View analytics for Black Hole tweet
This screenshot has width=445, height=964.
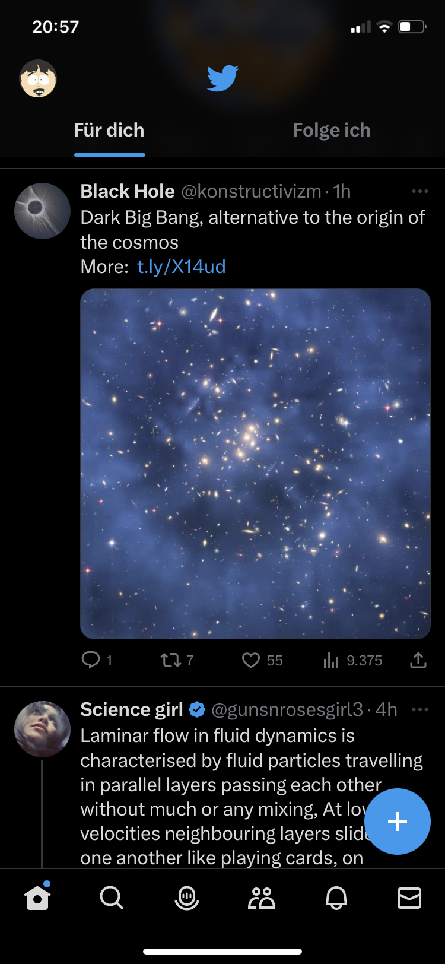coord(331,660)
